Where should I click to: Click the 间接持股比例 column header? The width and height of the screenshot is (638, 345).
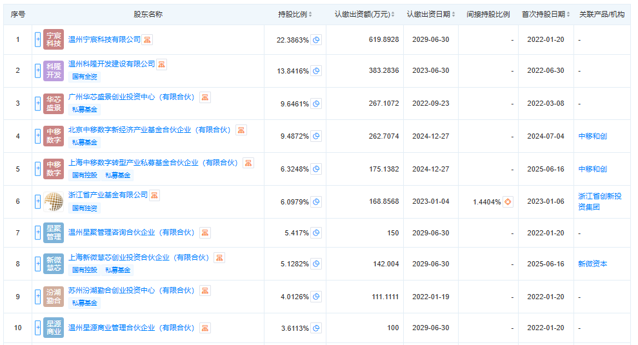[488, 14]
